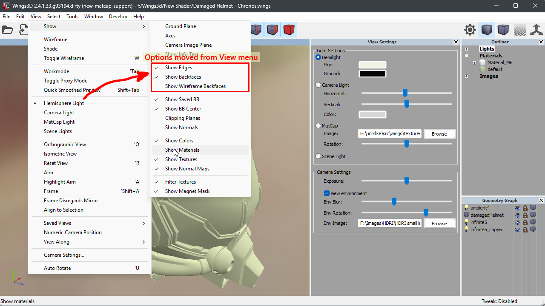Select smooth shaded cube toolbar icon
Screen dimensions: 545x306
point(487,30)
